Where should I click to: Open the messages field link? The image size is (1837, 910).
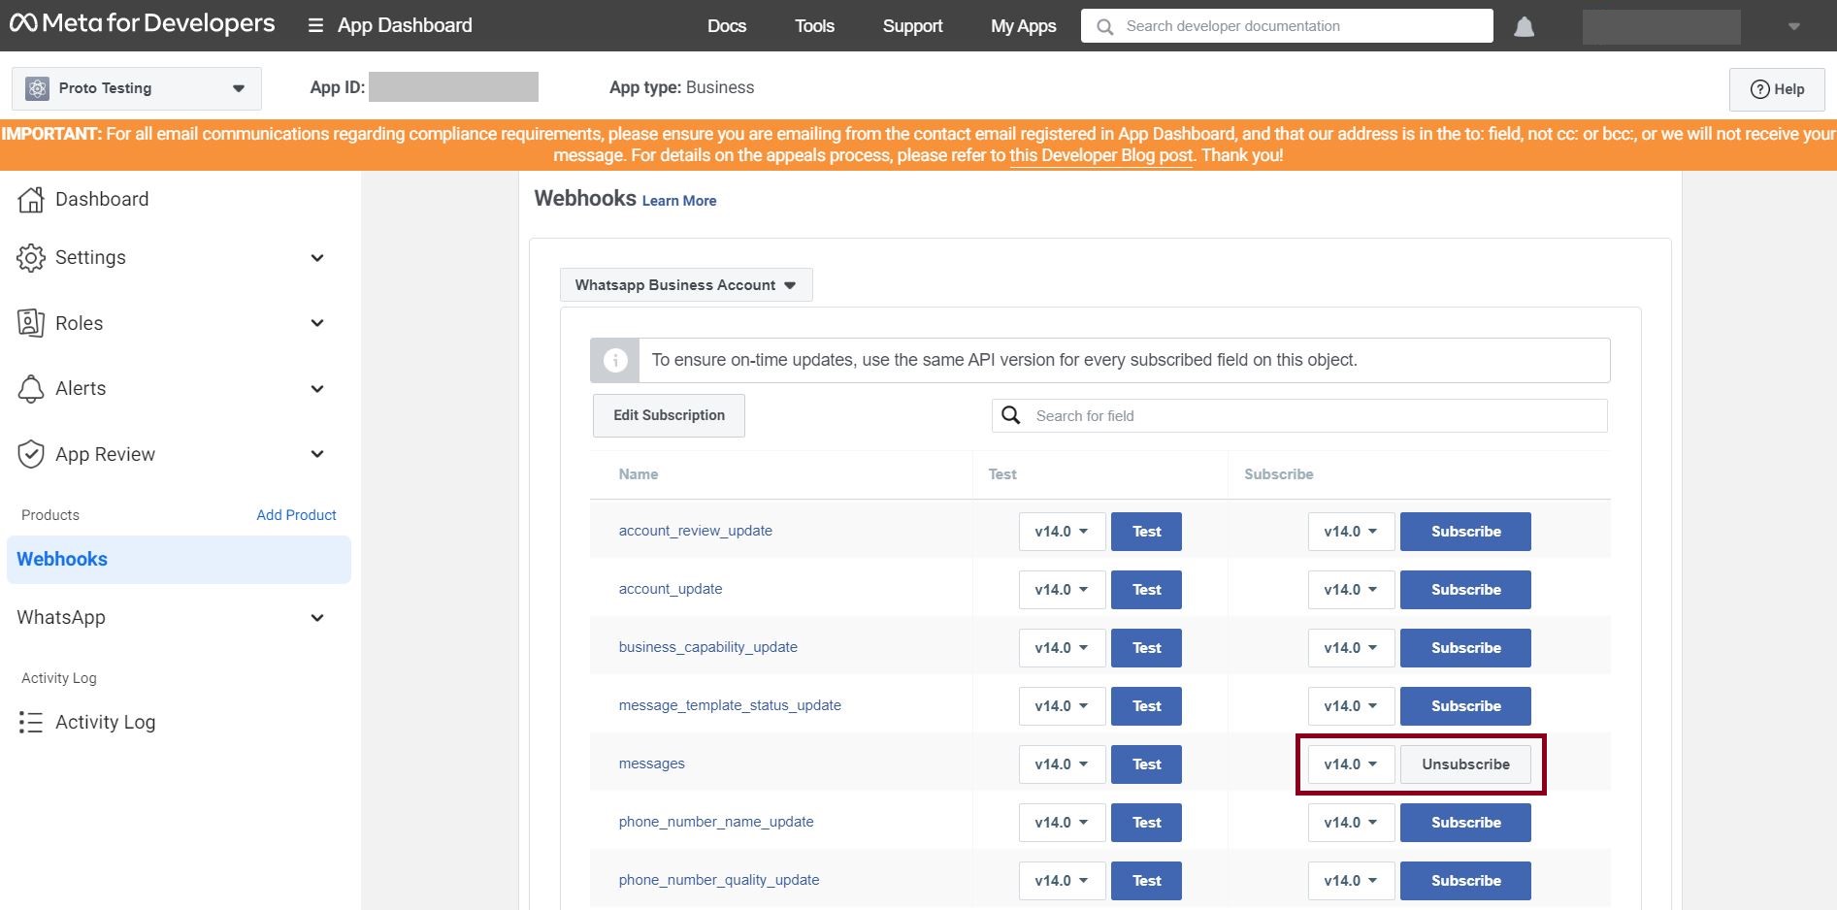point(652,764)
